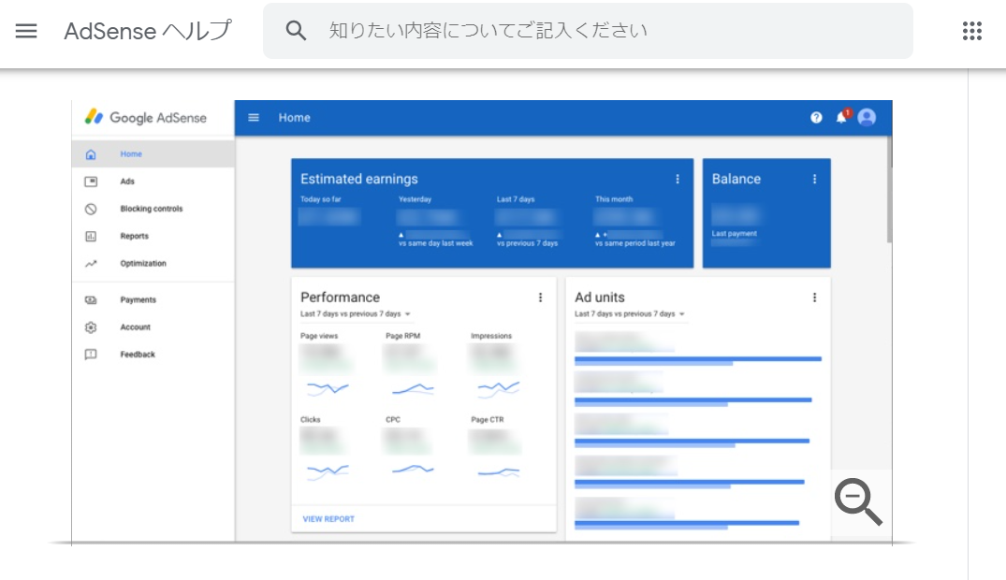1006x580 pixels.
Task: Click the Optimization trend icon
Action: point(91,264)
